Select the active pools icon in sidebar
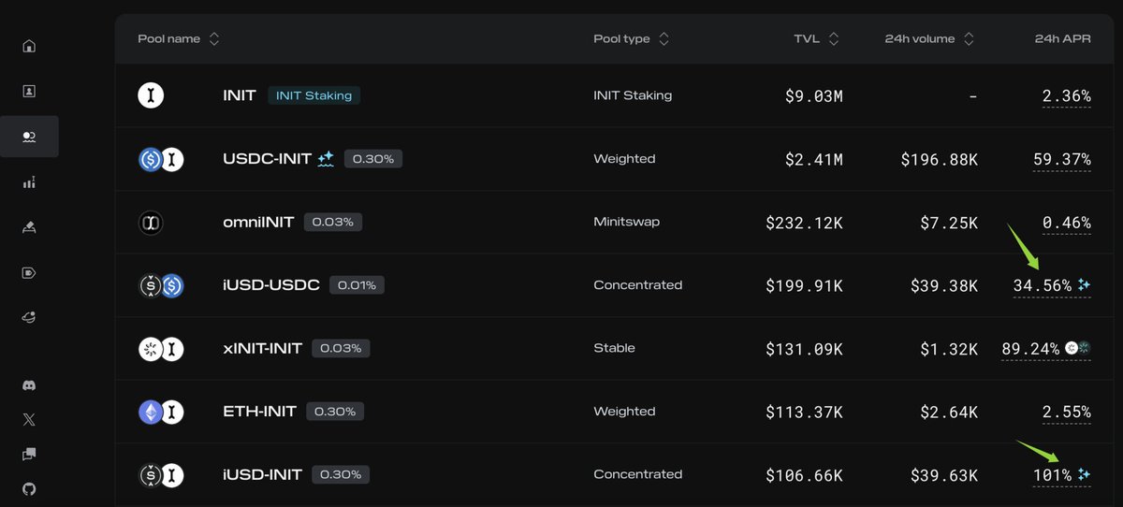The image size is (1123, 507). (29, 137)
